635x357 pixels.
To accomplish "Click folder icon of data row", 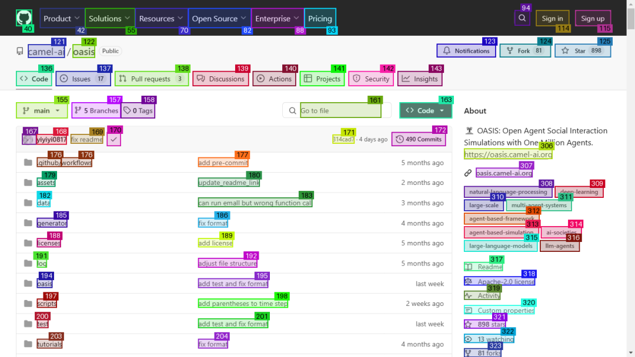I will pos(28,203).
